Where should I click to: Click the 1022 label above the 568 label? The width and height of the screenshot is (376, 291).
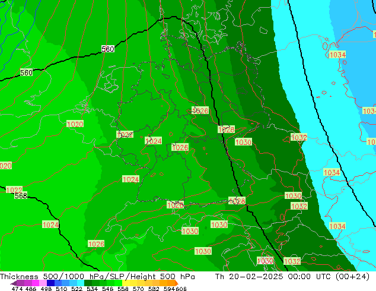point(14,189)
